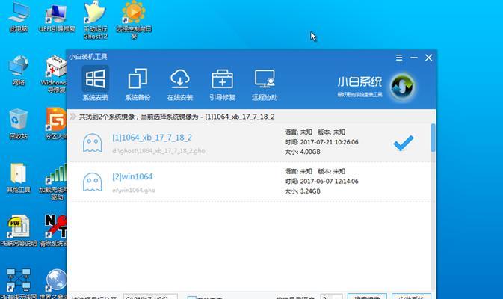
Task: Select the [2]win1064 image entry
Action: click(249, 182)
